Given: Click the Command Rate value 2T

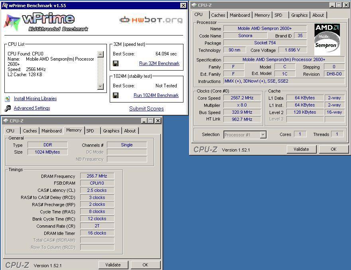Looking at the screenshot, I should [97, 226].
